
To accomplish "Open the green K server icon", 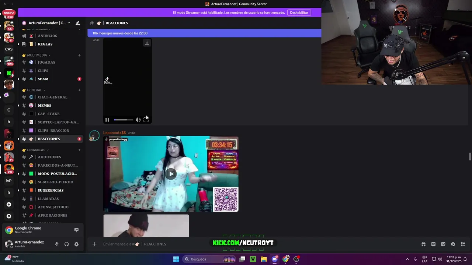I will click(x=9, y=73).
